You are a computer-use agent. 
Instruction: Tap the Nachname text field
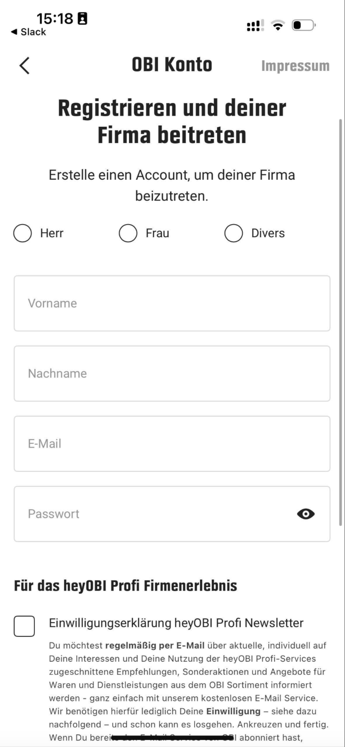[x=172, y=373]
